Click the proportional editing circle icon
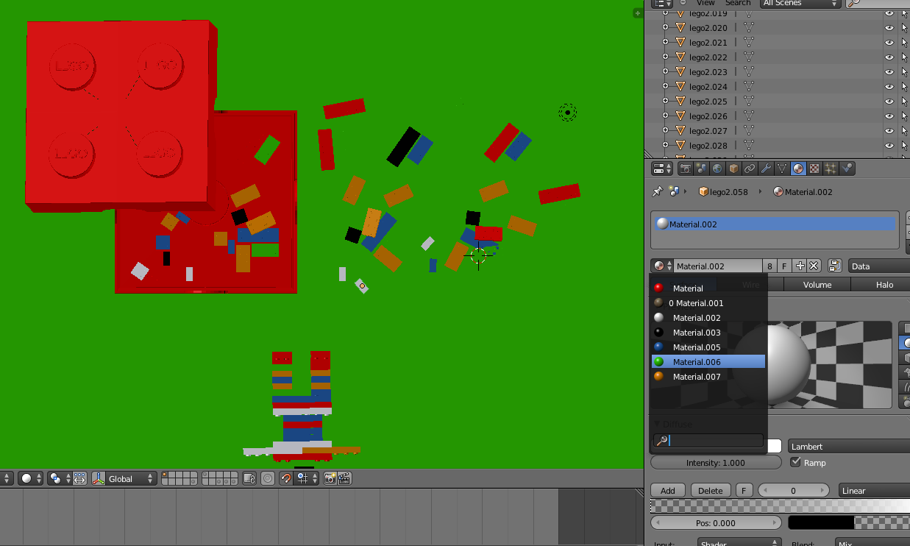 [x=268, y=478]
